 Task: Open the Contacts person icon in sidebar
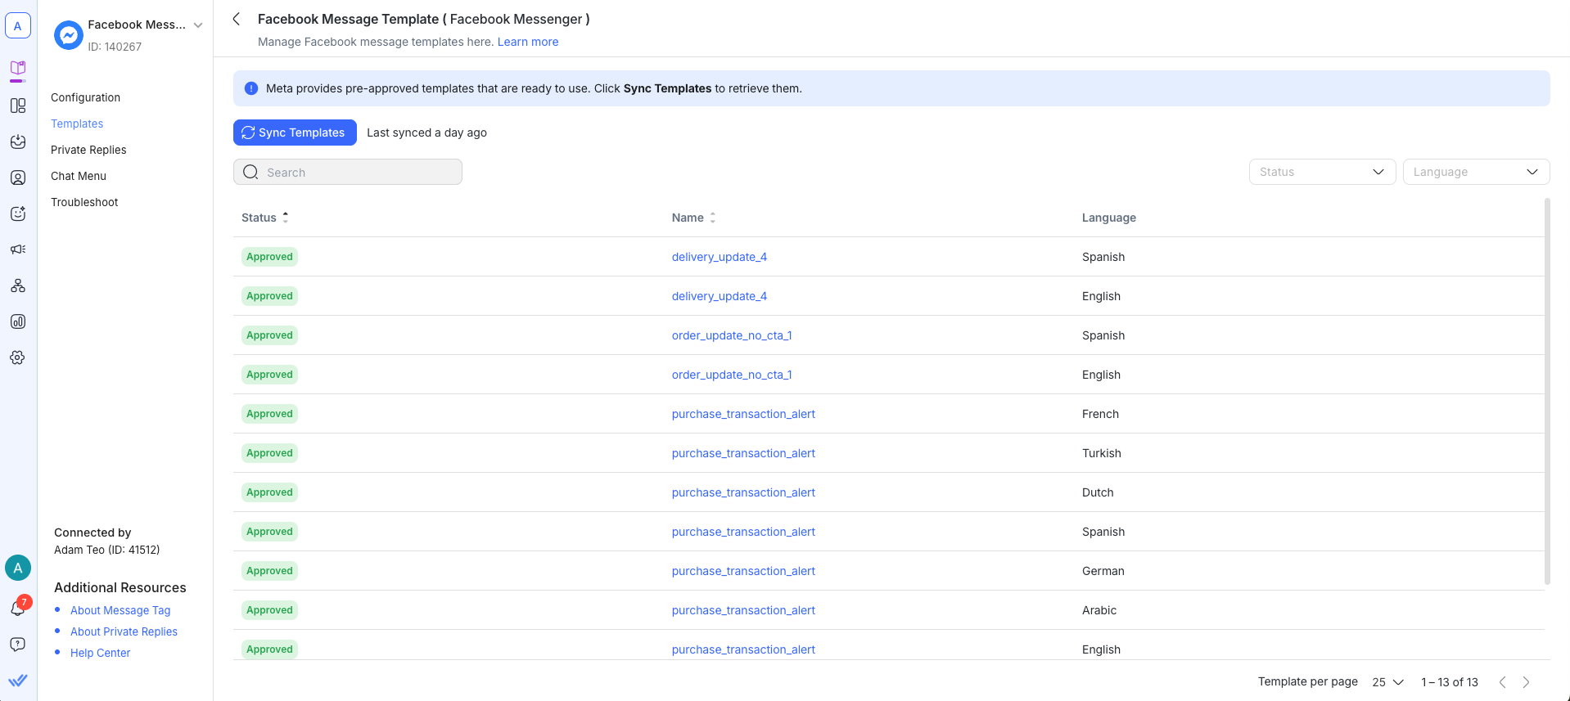[18, 177]
